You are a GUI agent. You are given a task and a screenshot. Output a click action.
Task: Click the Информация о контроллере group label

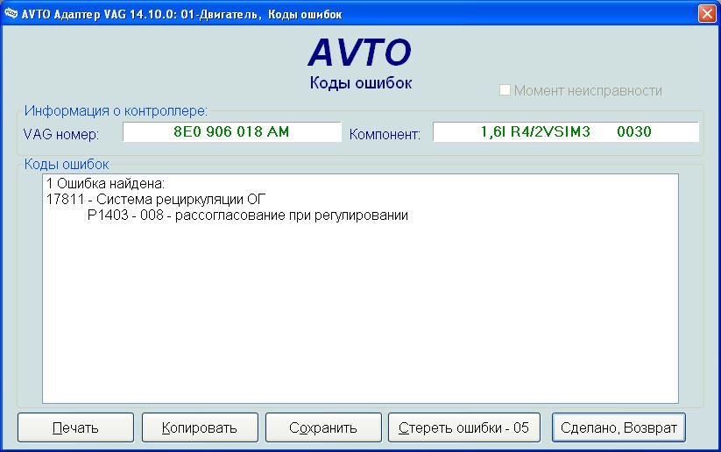tap(116, 111)
